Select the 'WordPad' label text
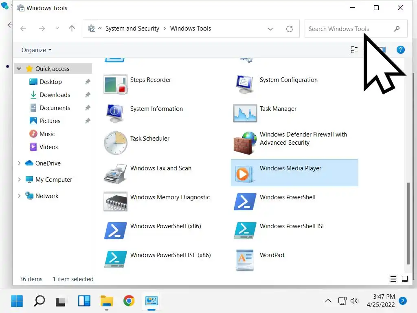 [x=272, y=255]
